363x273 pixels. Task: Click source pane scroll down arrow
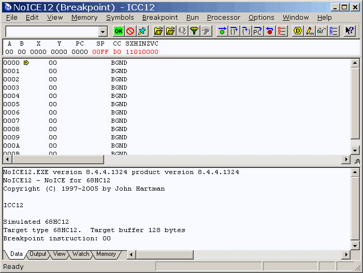click(x=355, y=151)
